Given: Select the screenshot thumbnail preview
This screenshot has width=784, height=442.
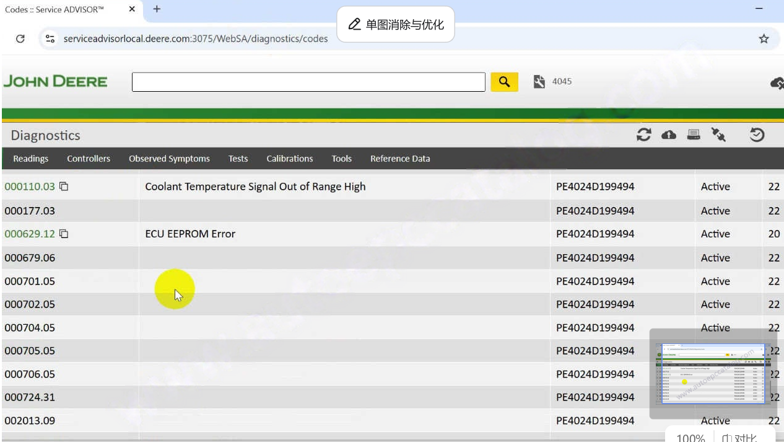Looking at the screenshot, I should click(x=712, y=373).
